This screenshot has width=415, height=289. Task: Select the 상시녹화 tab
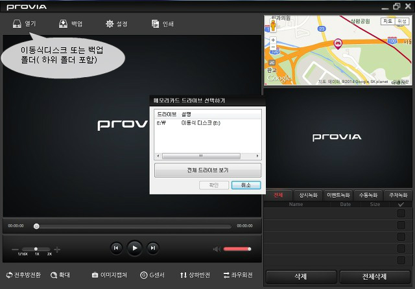point(308,196)
